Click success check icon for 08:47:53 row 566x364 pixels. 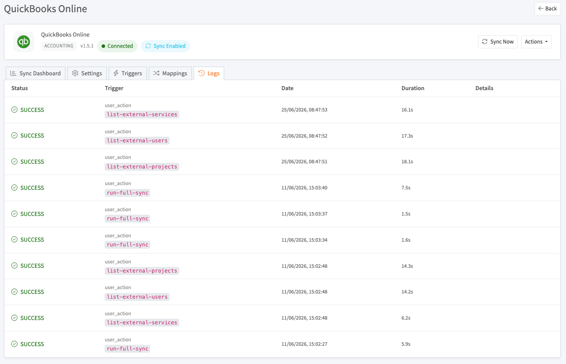tap(14, 110)
